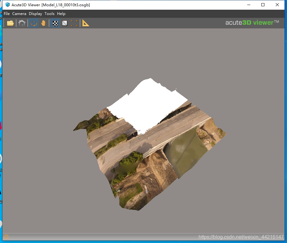Image resolution: width=287 pixels, height=243 pixels.
Task: Open the Camera menu
Action: 19,14
